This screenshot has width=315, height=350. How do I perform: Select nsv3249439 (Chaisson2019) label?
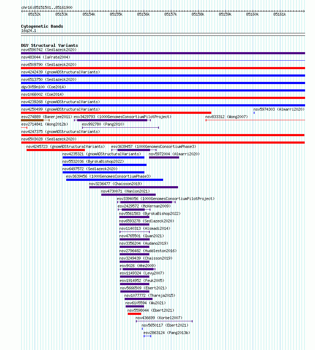coord(146,258)
